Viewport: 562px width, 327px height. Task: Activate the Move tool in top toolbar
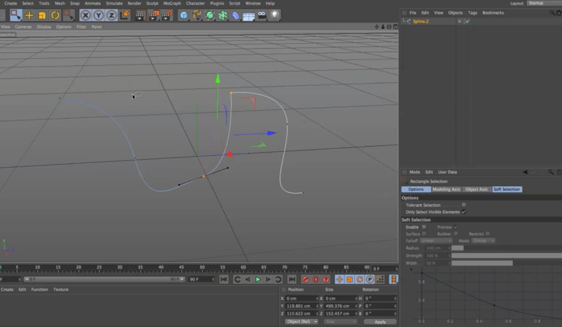29,15
